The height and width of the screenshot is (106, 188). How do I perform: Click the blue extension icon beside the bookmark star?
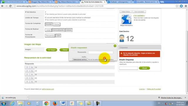click(x=181, y=6)
